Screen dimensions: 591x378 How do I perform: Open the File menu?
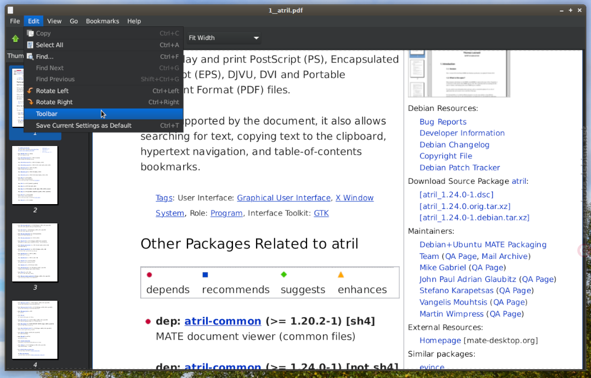point(15,21)
